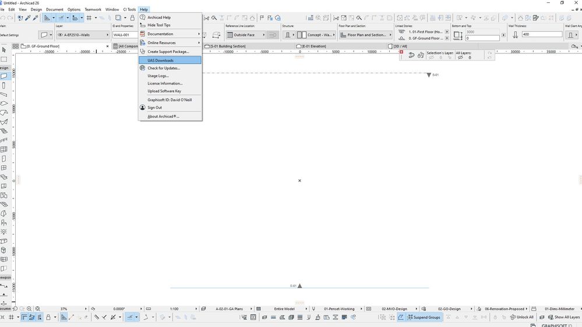Click the Undo arrow icon
This screenshot has width=582, height=327.
pyautogui.click(x=2, y=18)
